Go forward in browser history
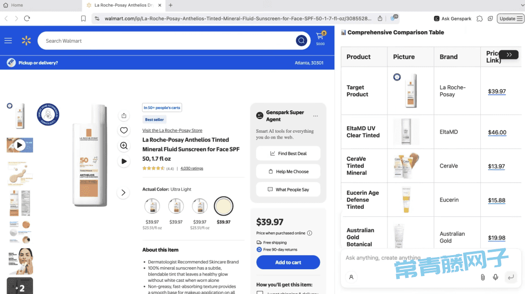Viewport: 525px width, 294px height. (x=17, y=18)
